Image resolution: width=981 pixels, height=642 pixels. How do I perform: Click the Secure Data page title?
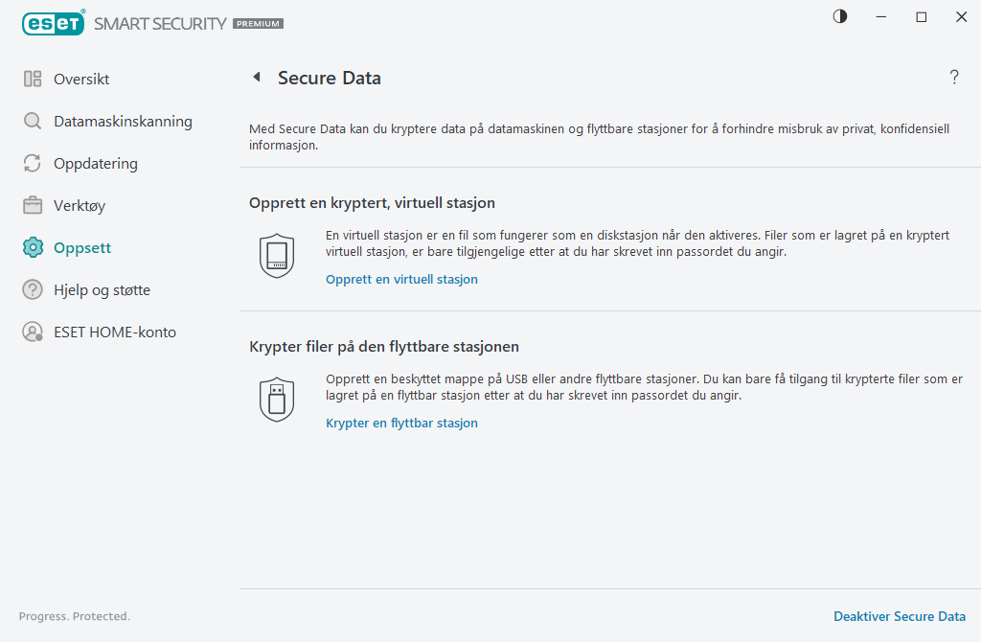[329, 78]
